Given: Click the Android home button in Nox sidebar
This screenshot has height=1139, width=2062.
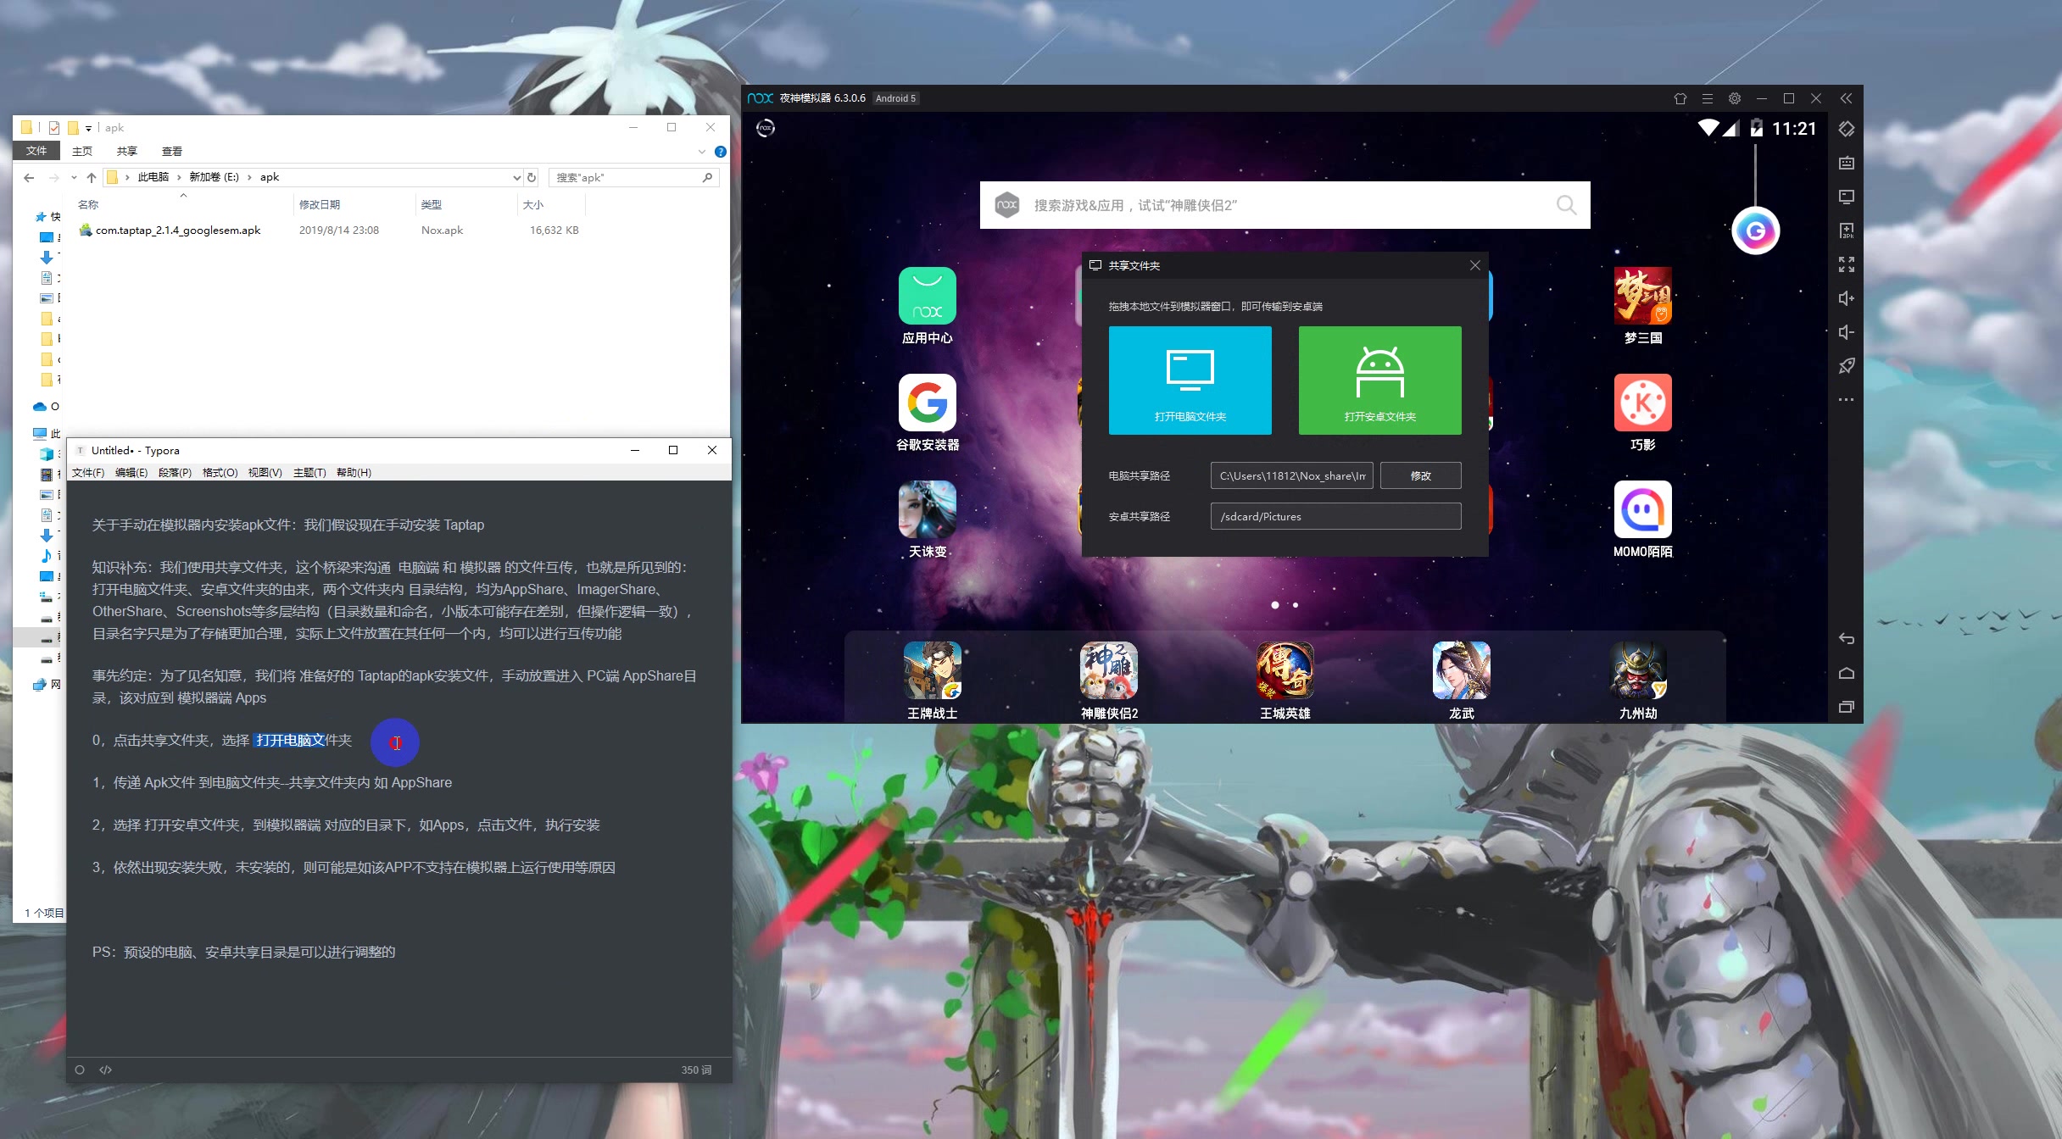Looking at the screenshot, I should click(1846, 673).
